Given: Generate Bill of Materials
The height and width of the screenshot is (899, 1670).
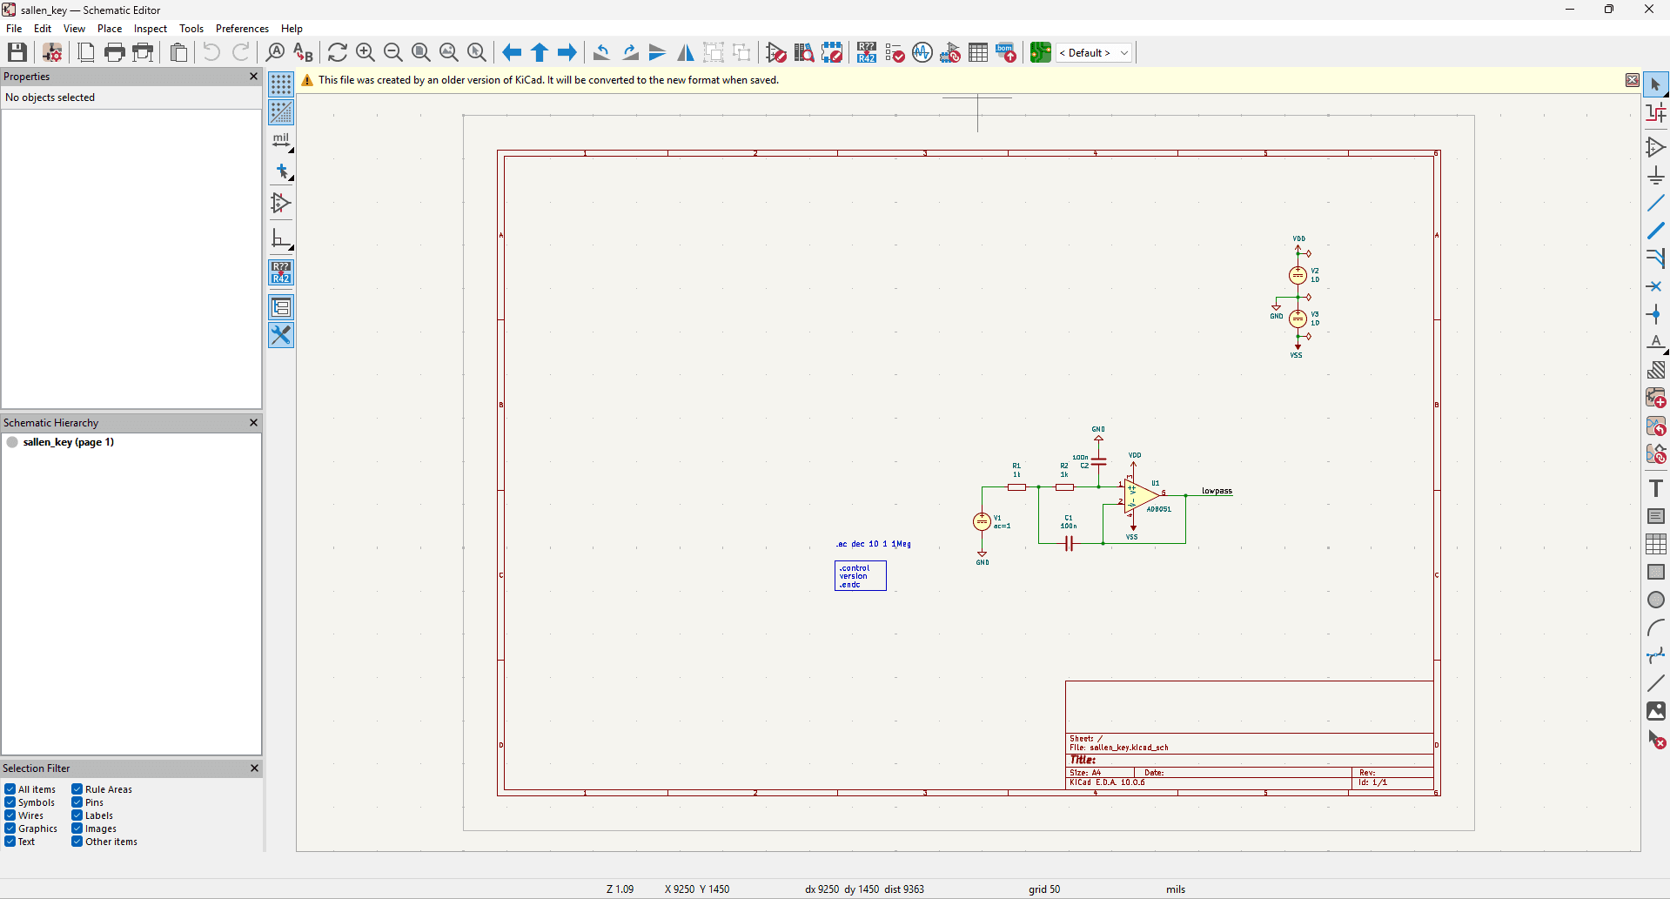Looking at the screenshot, I should click(x=1006, y=52).
